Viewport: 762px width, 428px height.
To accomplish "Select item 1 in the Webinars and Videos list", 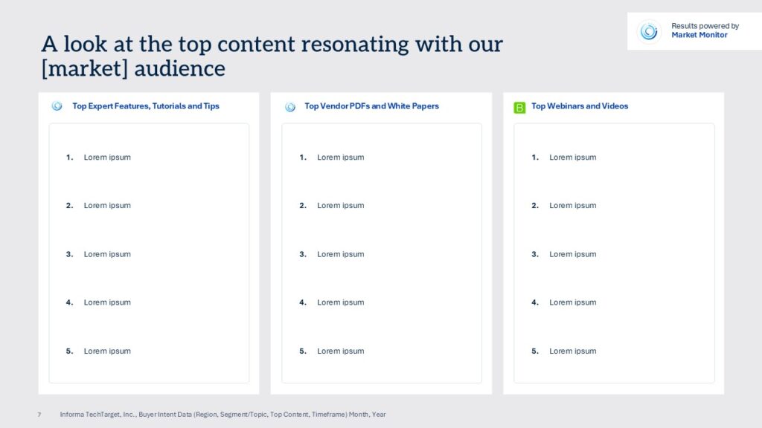I will pos(572,158).
